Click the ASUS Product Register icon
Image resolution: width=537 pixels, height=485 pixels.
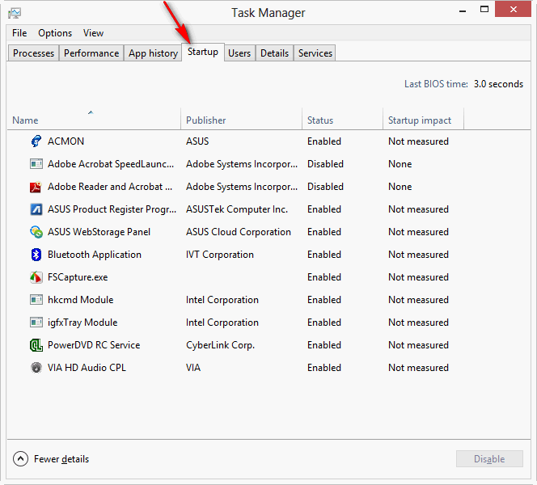point(36,209)
